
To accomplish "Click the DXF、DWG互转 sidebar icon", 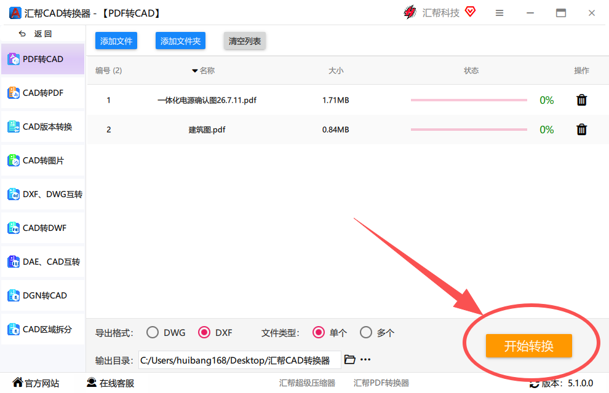I will tap(14, 194).
